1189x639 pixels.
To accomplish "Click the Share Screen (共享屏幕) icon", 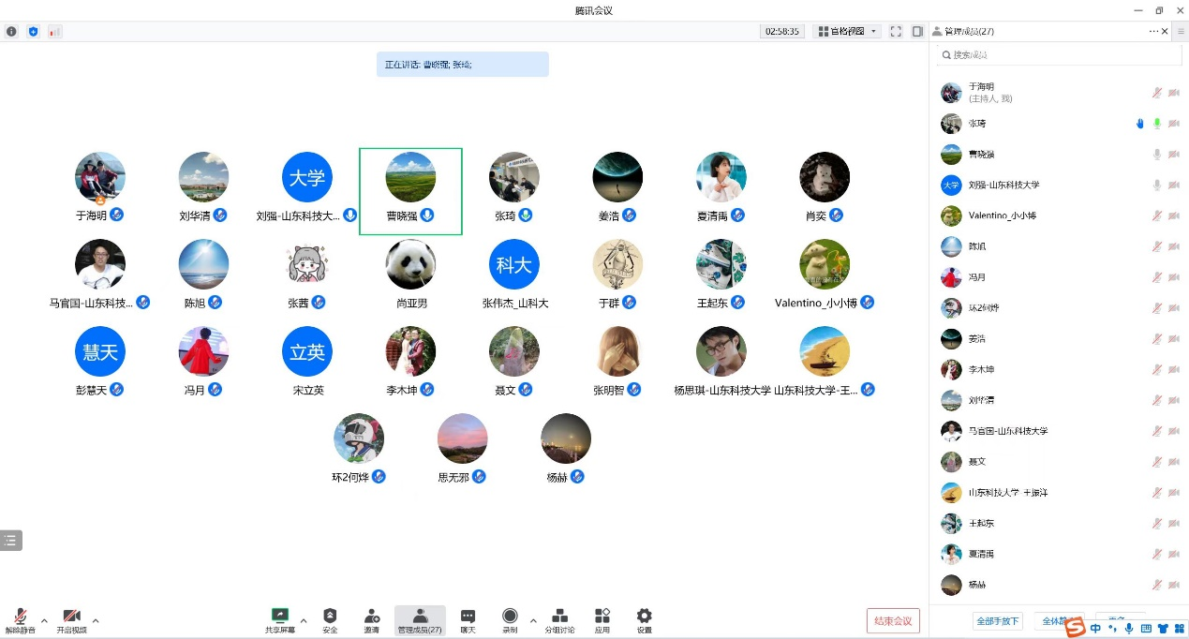I will point(279,618).
